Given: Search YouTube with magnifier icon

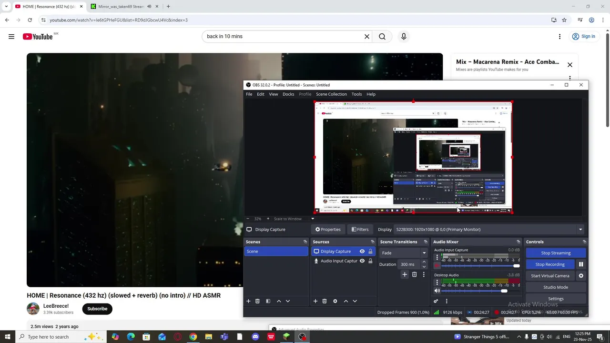Looking at the screenshot, I should coord(382,37).
